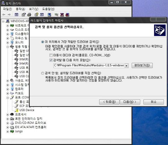Expand the 디스크 드라이브 node
Screen dimensions: 168x145
tap(7, 30)
